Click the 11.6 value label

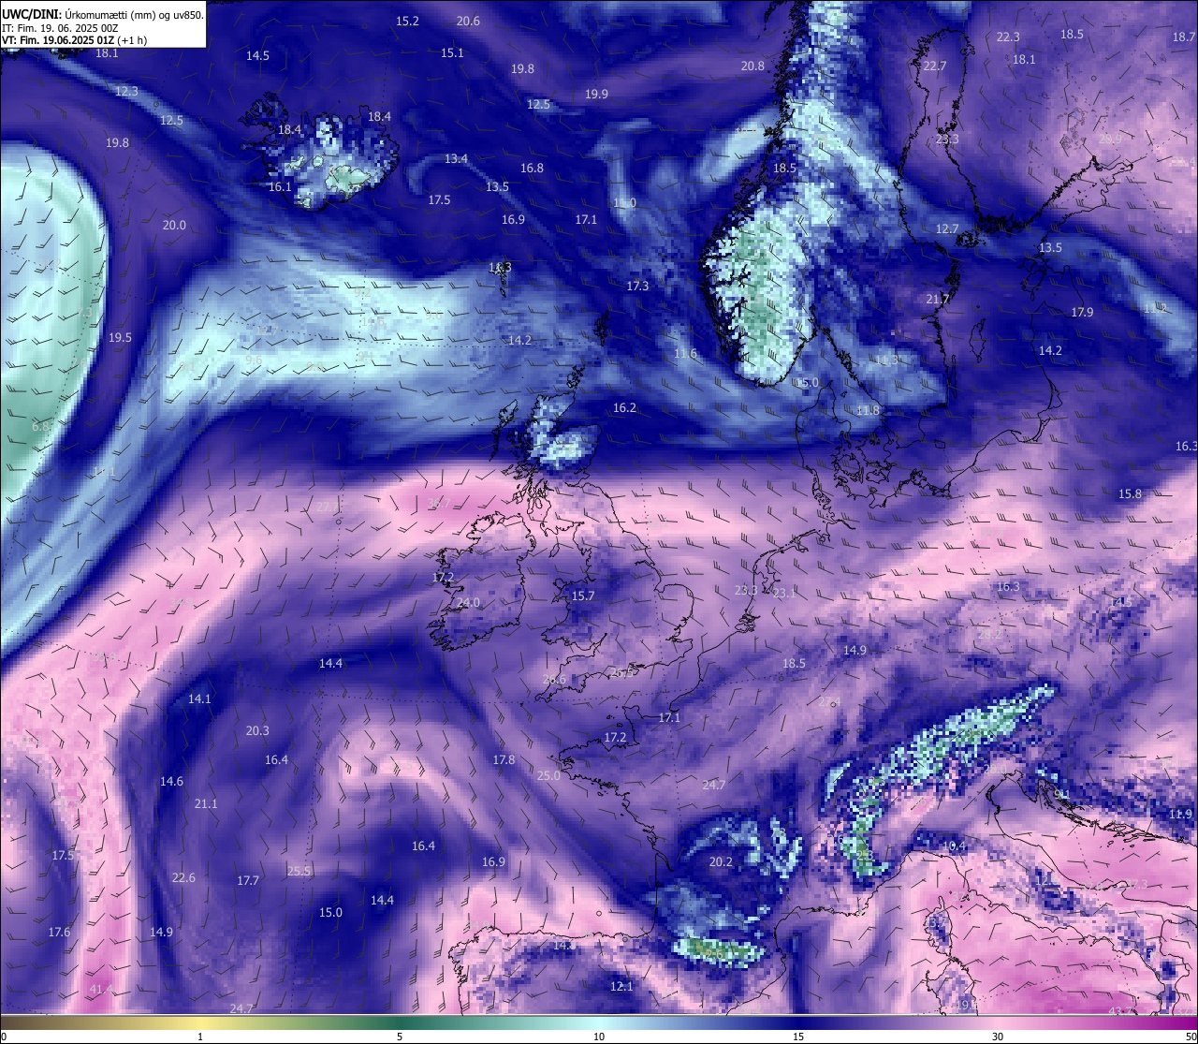tap(685, 353)
